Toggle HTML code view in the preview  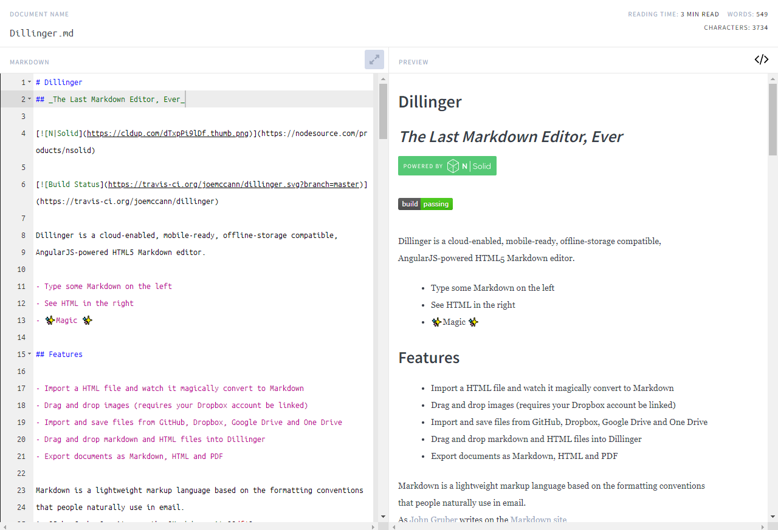tap(761, 59)
